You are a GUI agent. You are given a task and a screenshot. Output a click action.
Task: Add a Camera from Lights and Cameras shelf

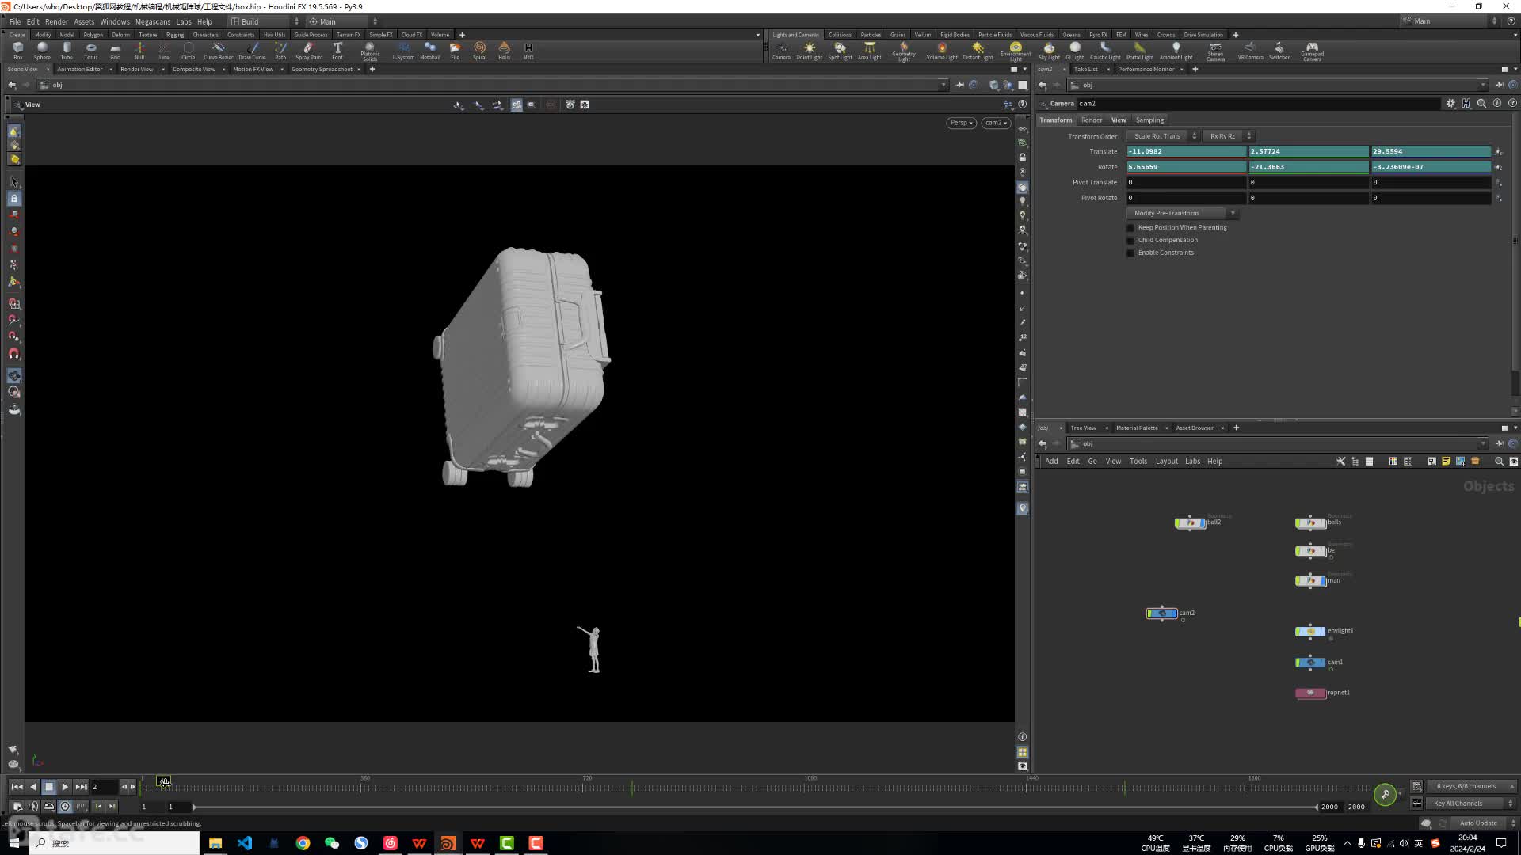tap(781, 51)
